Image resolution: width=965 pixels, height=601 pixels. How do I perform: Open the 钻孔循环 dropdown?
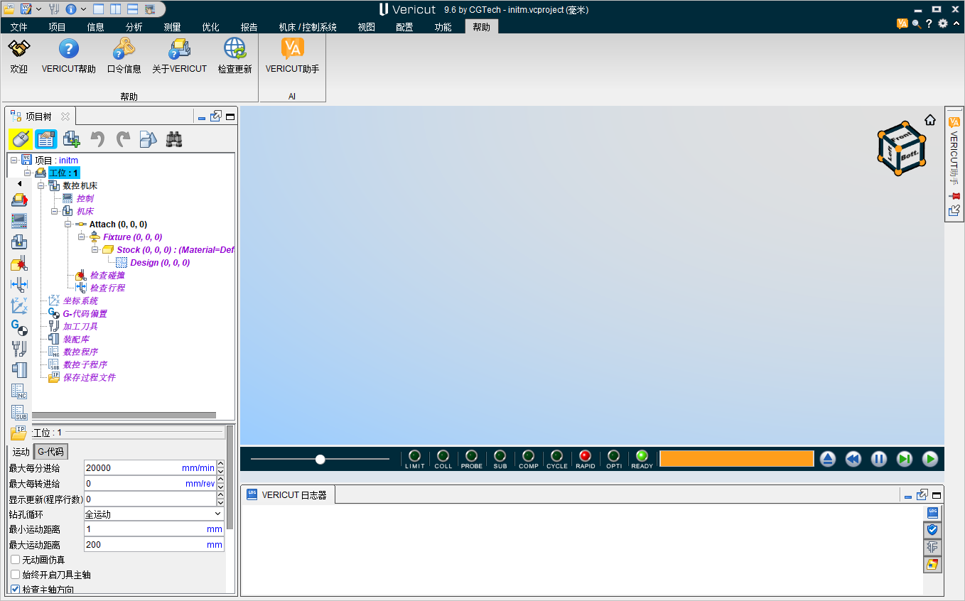pos(153,514)
